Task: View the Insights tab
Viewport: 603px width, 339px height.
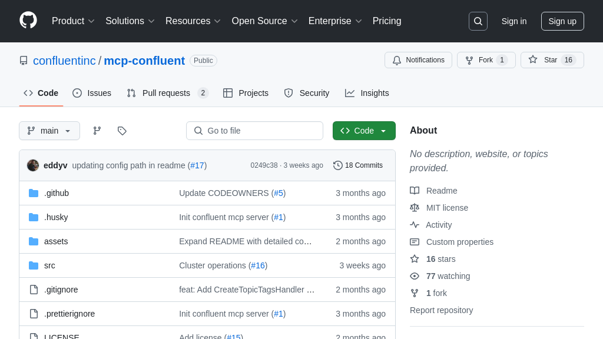Action: pyautogui.click(x=367, y=93)
